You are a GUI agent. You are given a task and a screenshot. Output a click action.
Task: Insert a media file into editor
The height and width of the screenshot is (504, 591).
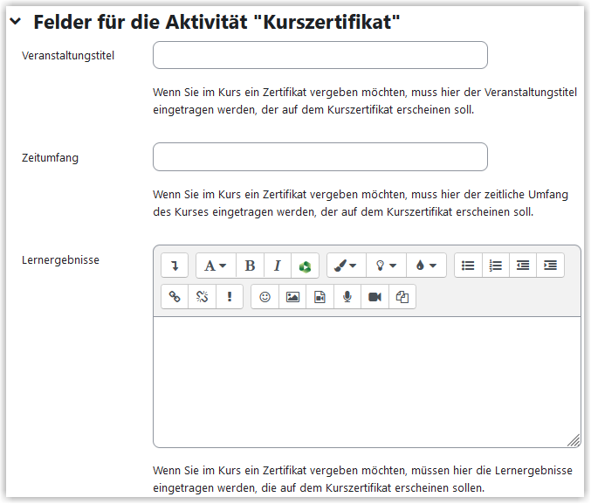pyautogui.click(x=320, y=297)
